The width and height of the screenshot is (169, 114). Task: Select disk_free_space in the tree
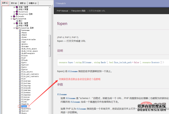pos(29,49)
